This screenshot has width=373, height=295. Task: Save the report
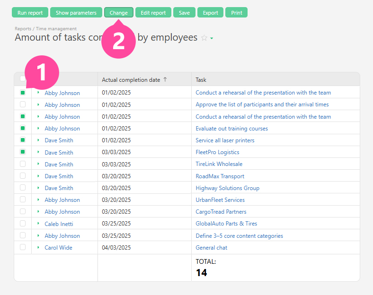(184, 13)
